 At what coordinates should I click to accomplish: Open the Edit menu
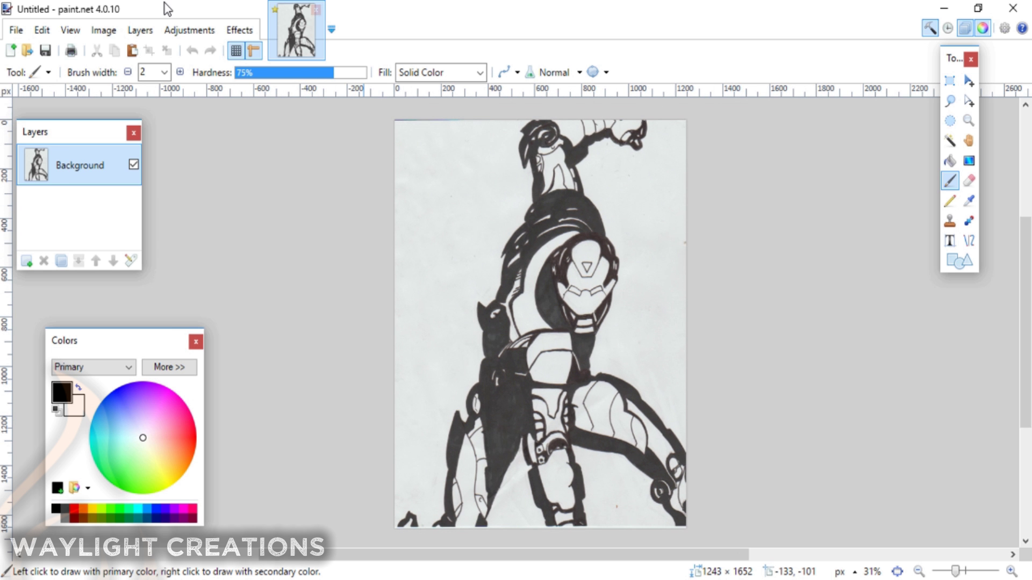(42, 30)
